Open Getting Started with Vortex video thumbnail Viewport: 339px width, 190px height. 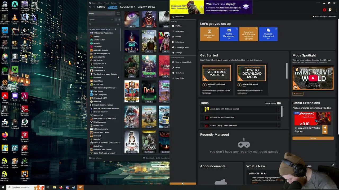(x=217, y=73)
